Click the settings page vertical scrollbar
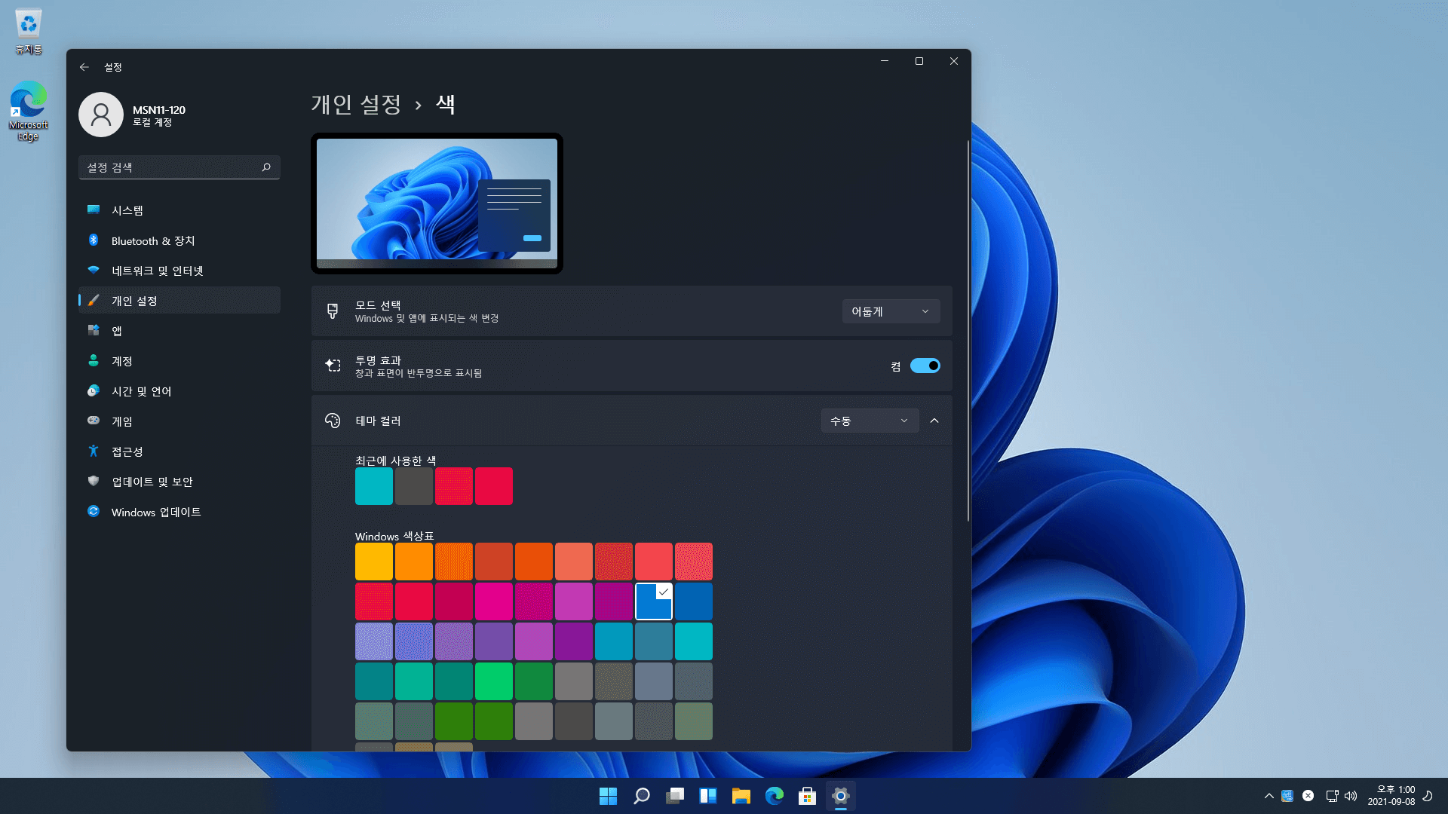1448x814 pixels. 968,330
